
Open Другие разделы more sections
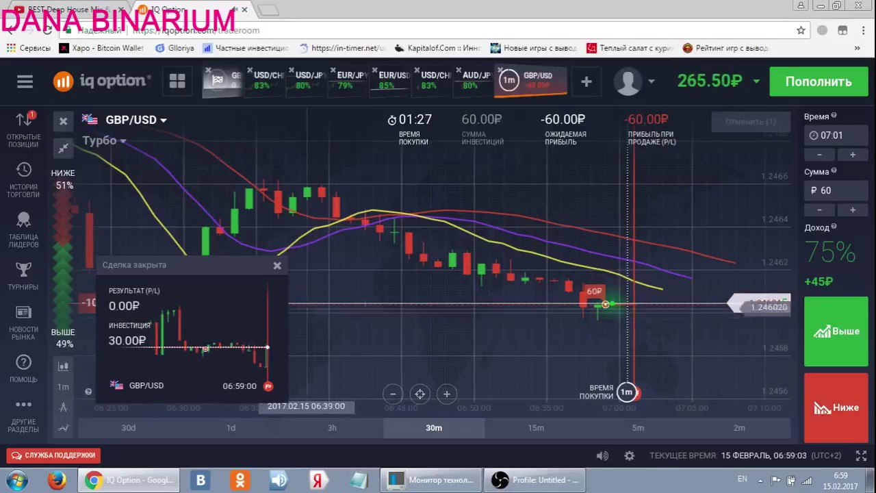click(23, 416)
